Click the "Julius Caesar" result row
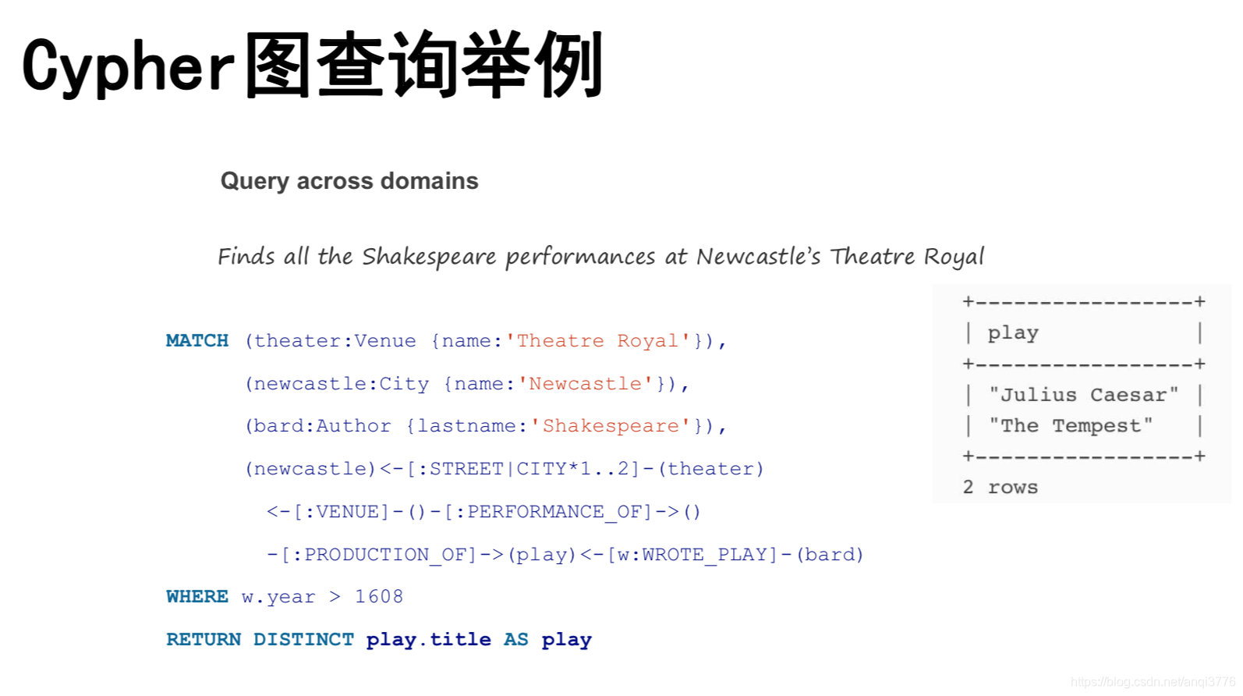Screen dimensions: 1243x696 [1084, 395]
